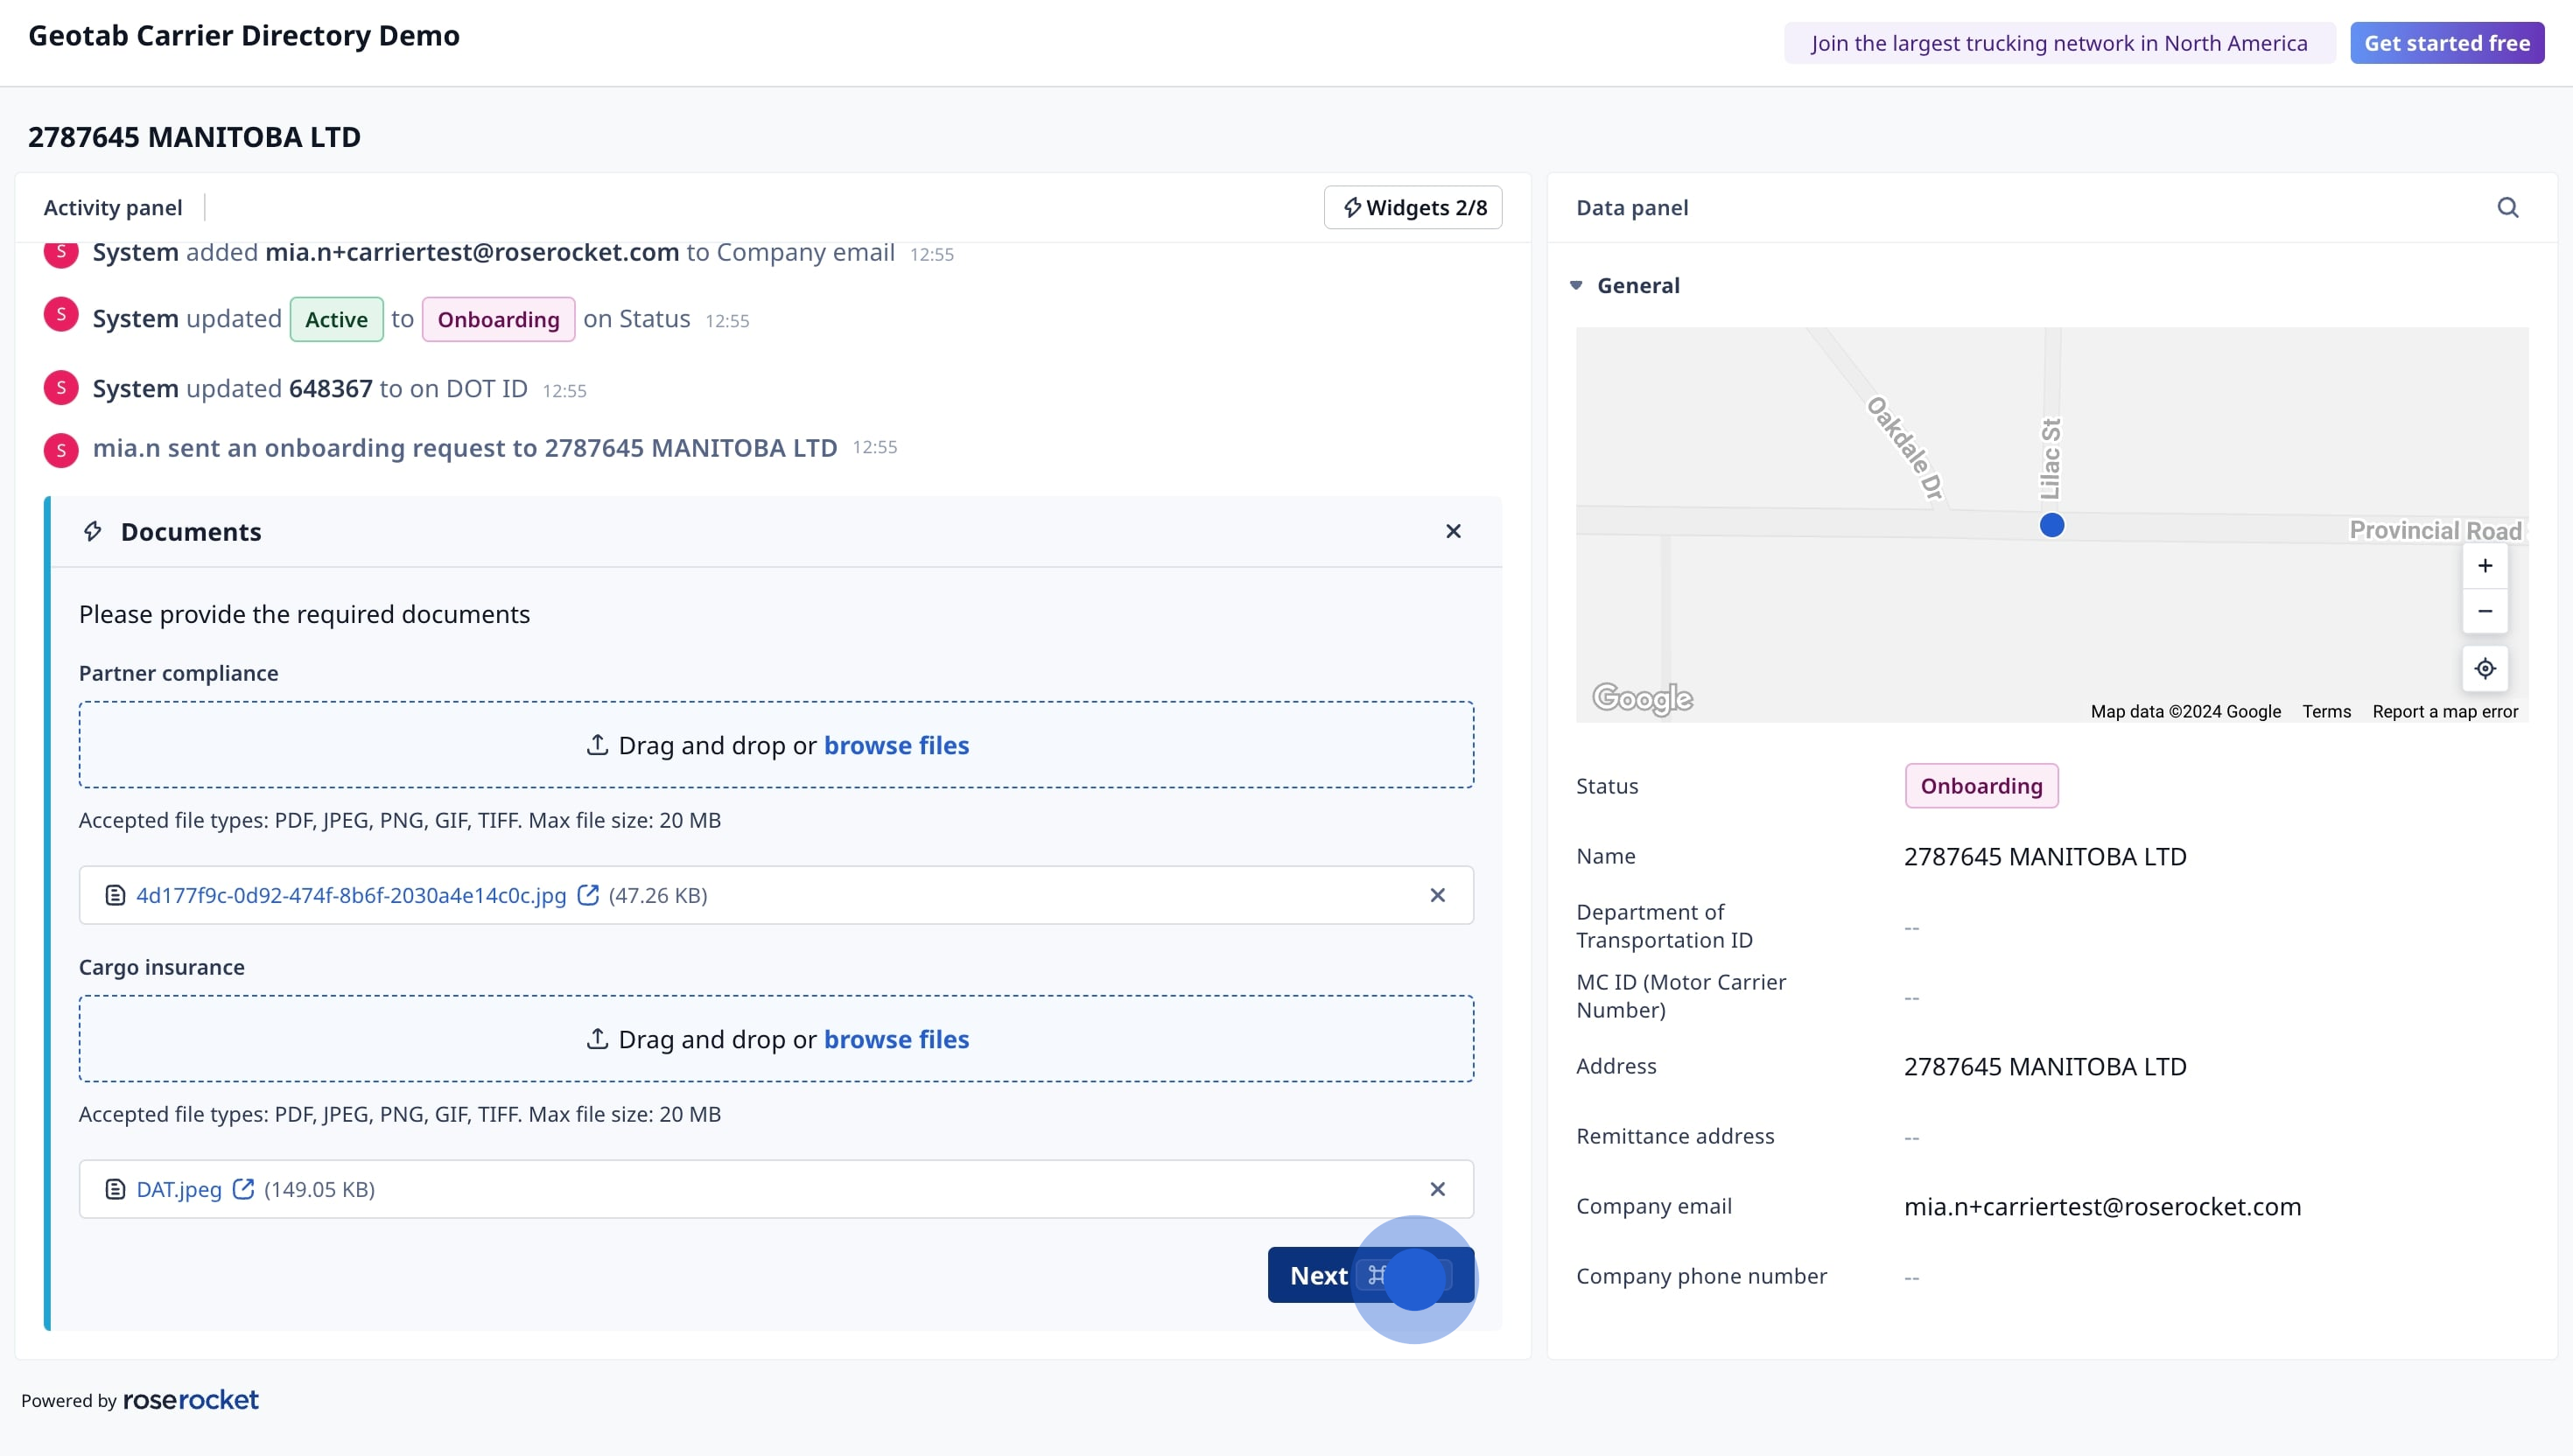
Task: Remove the DAT.jpeg attachment
Action: 1437,1189
